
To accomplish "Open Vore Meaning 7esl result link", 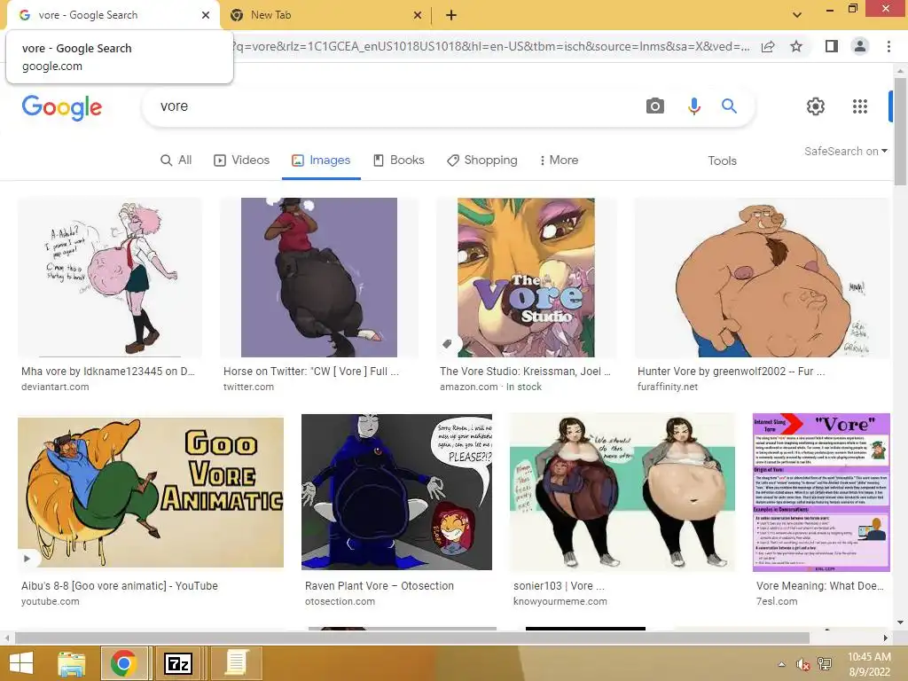I will (x=820, y=585).
